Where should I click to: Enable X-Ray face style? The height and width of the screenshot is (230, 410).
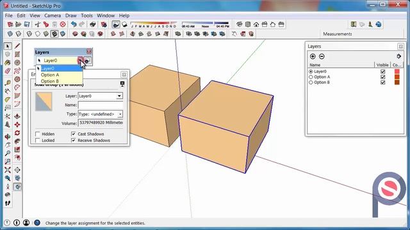[x=10, y=34]
